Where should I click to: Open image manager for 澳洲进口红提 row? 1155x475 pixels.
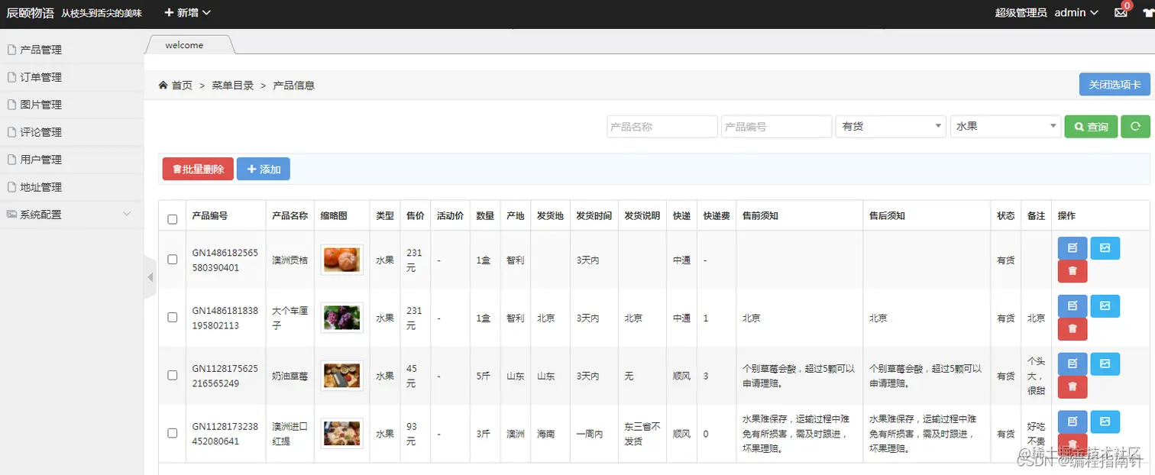click(1105, 422)
